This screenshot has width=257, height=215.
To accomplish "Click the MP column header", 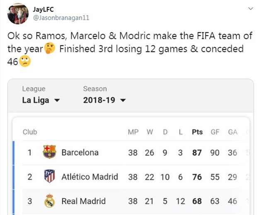I will point(133,132).
